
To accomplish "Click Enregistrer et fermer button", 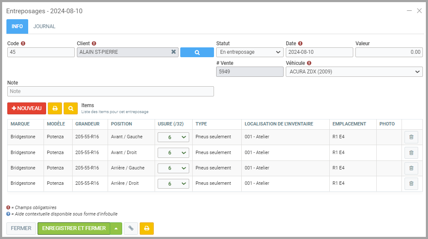I will pyautogui.click(x=74, y=228).
